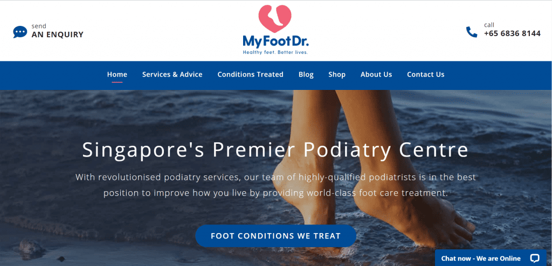The width and height of the screenshot is (552, 266).
Task: Click the Healthy feet. Better lives. tagline
Action: [275, 52]
